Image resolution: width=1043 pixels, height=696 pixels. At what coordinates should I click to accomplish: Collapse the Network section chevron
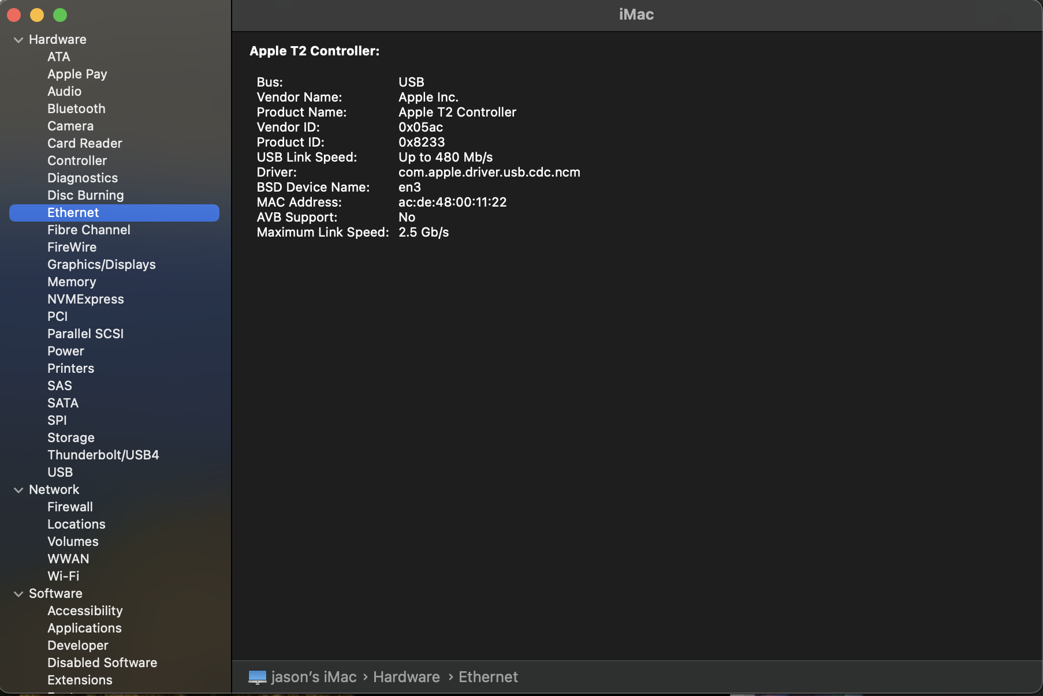pyautogui.click(x=18, y=490)
